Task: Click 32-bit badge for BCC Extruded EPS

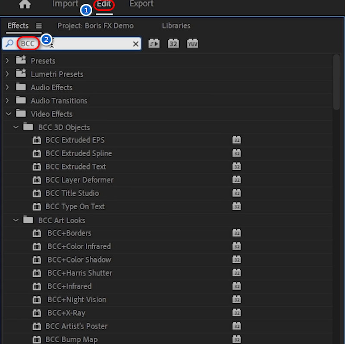Action: [x=236, y=139]
